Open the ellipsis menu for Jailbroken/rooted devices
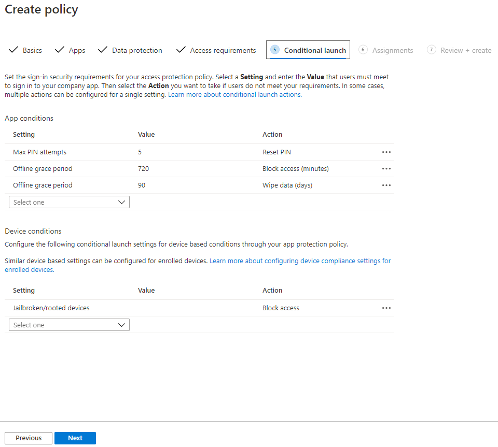This screenshot has width=498, height=447. pyautogui.click(x=386, y=308)
